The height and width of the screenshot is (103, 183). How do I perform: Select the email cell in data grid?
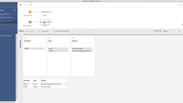36,84
